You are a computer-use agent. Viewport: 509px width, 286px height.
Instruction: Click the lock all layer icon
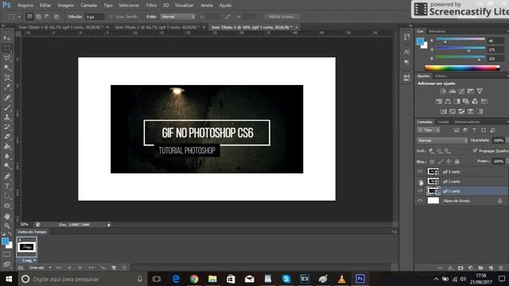(x=457, y=161)
